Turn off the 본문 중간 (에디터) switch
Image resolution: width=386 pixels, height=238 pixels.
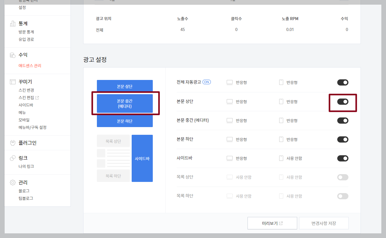pyautogui.click(x=343, y=121)
